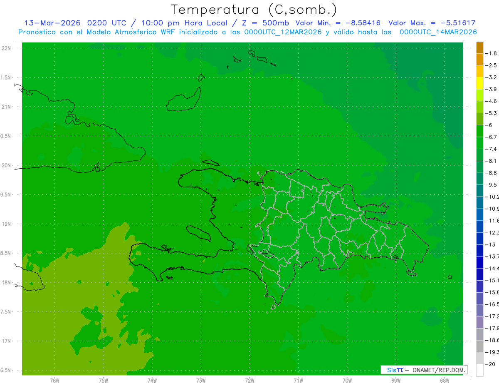
Task: Click the 18N latitude axis label
Action: click(6, 282)
